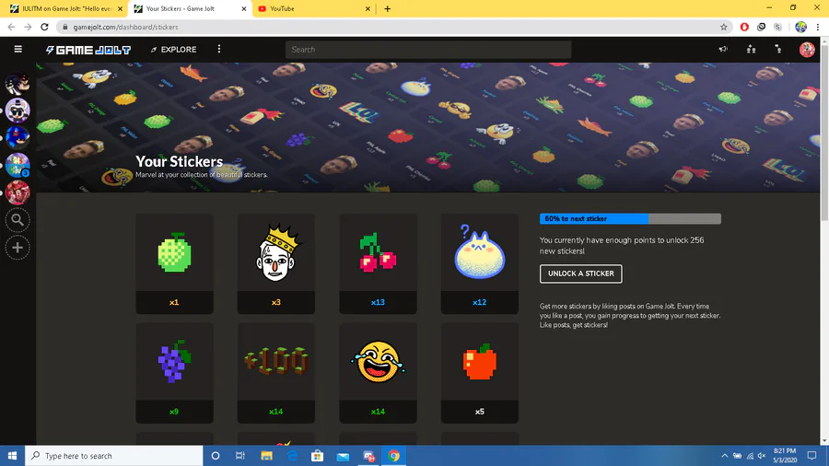This screenshot has height=466, width=829.
Task: Open File Explorer from the taskbar
Action: point(266,456)
